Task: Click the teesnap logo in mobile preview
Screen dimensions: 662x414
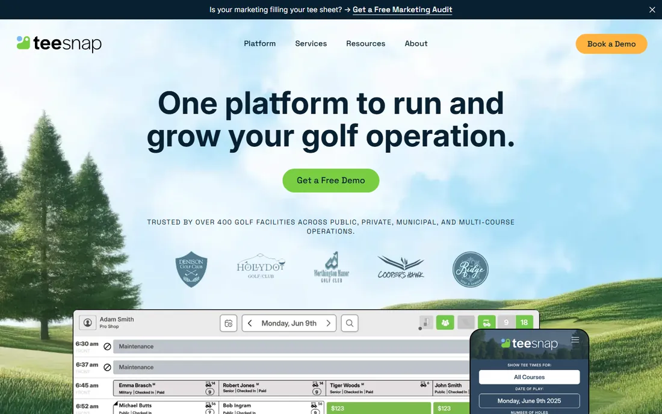Action: point(530,344)
